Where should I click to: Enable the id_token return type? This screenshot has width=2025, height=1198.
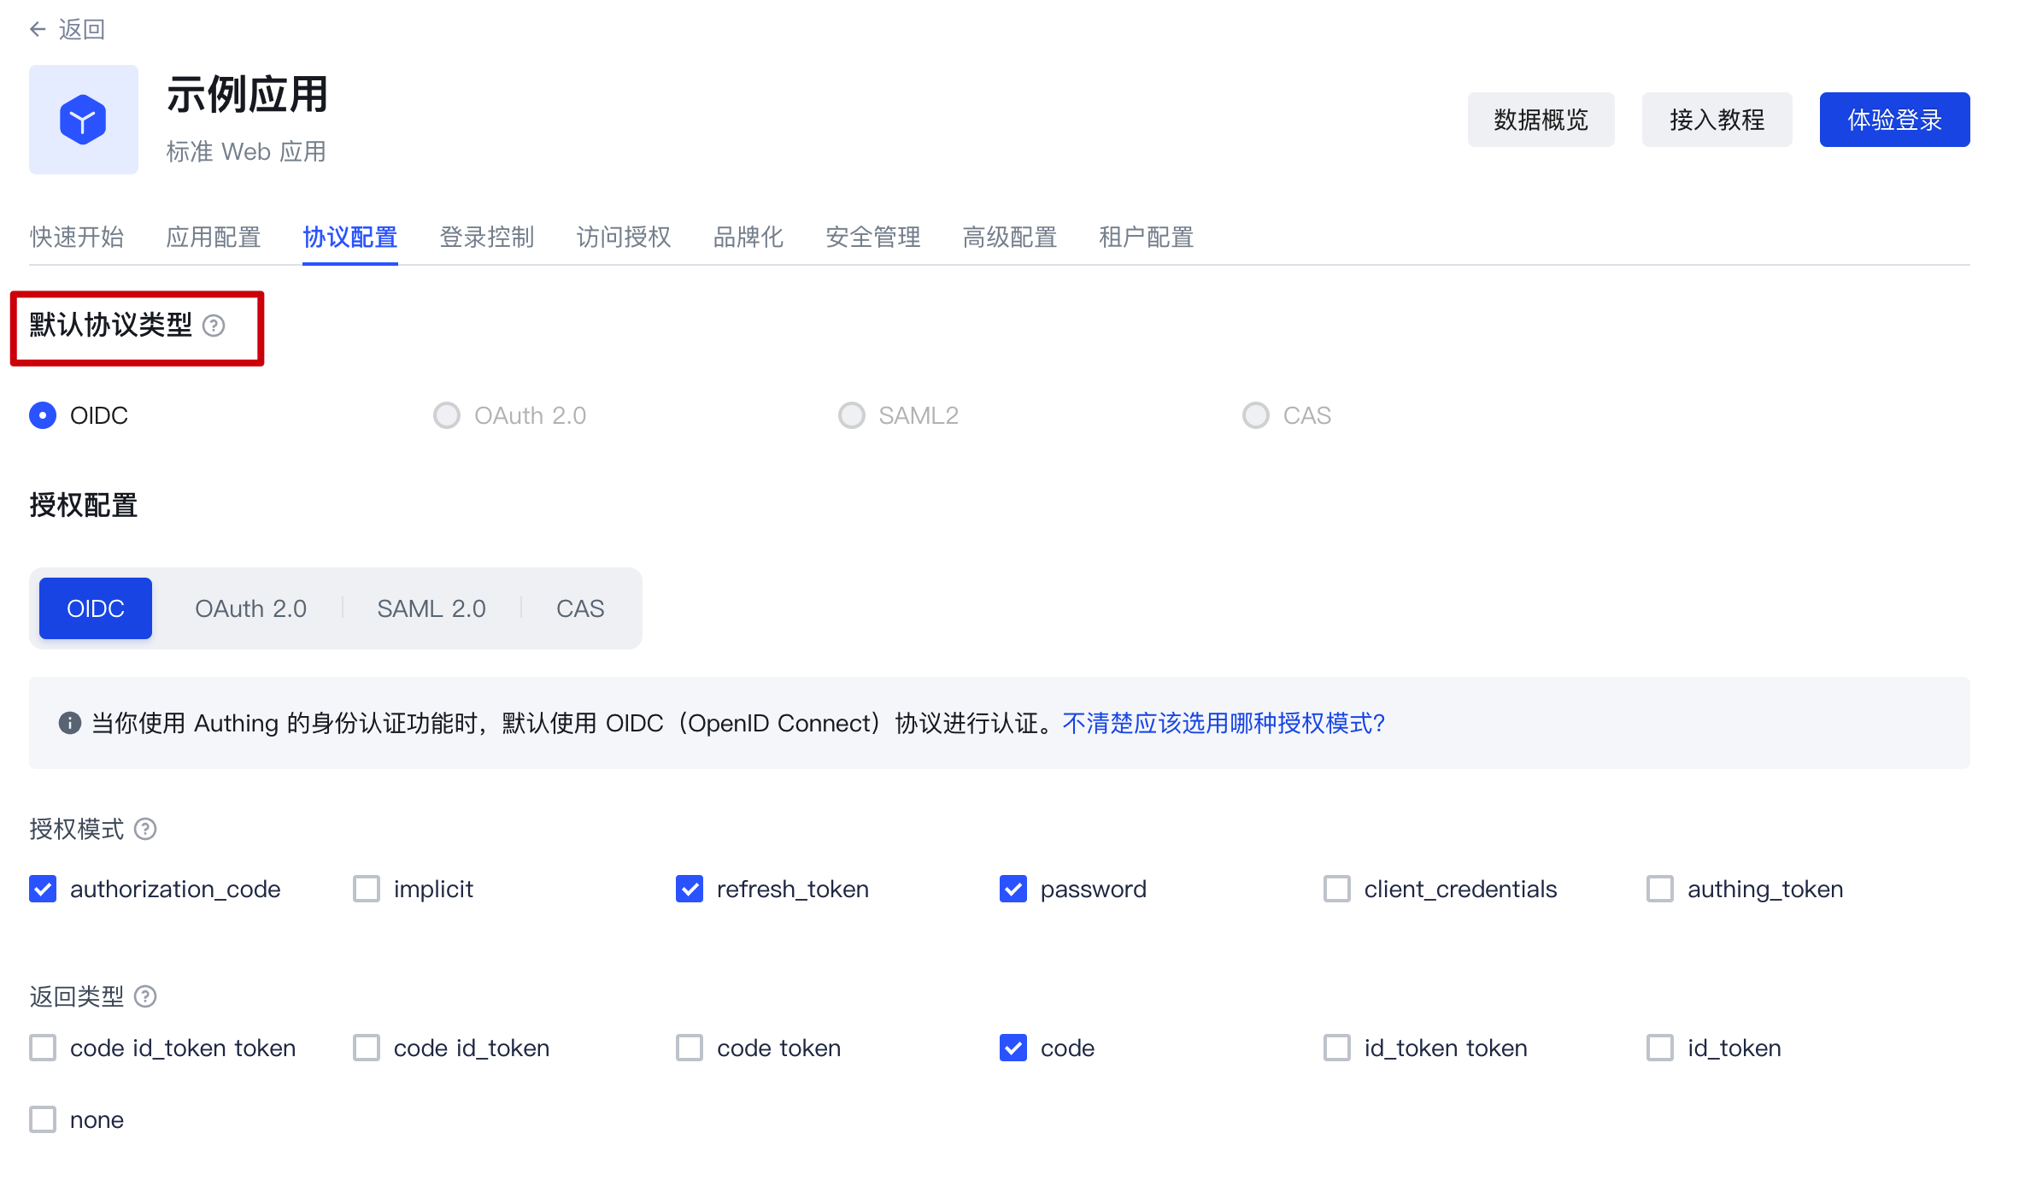(x=1659, y=1048)
